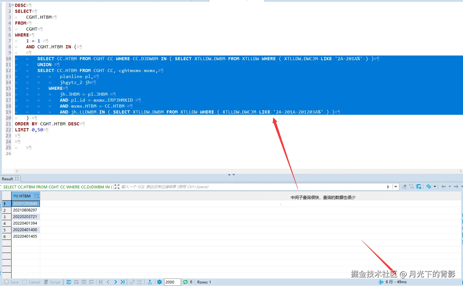Go to the last result page
This screenshot has height=286, width=463.
tap(122, 282)
